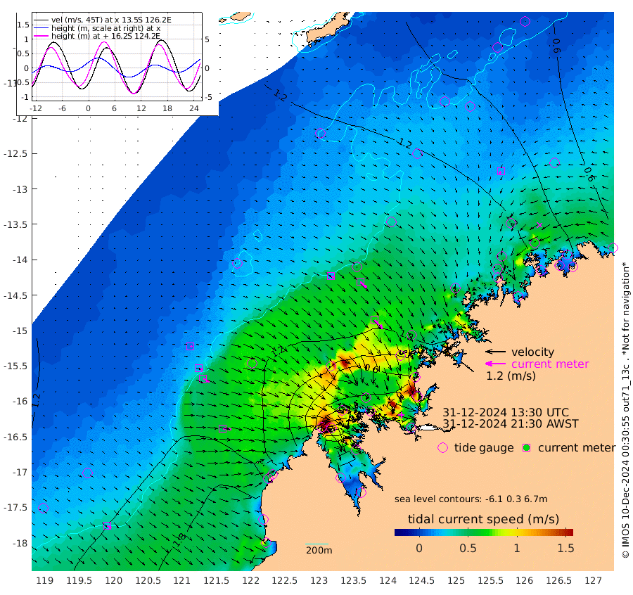Click the '-14' latitude axis label
This screenshot has height=595, width=633.
[20, 260]
